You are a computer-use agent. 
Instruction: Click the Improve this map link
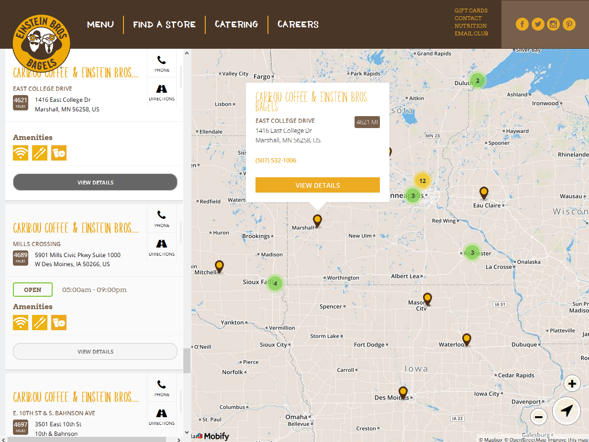pos(568,440)
